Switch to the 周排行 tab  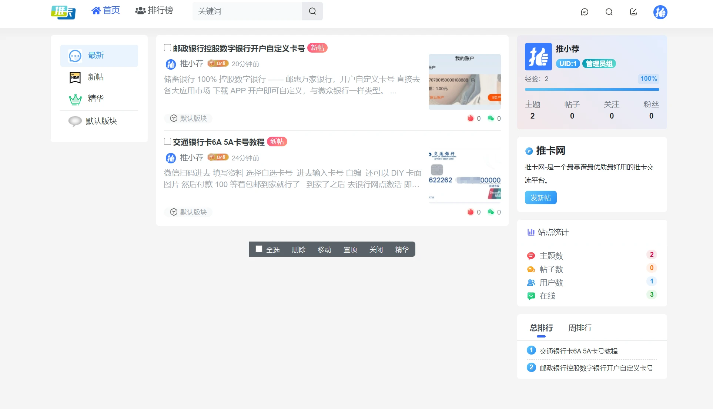click(x=580, y=328)
